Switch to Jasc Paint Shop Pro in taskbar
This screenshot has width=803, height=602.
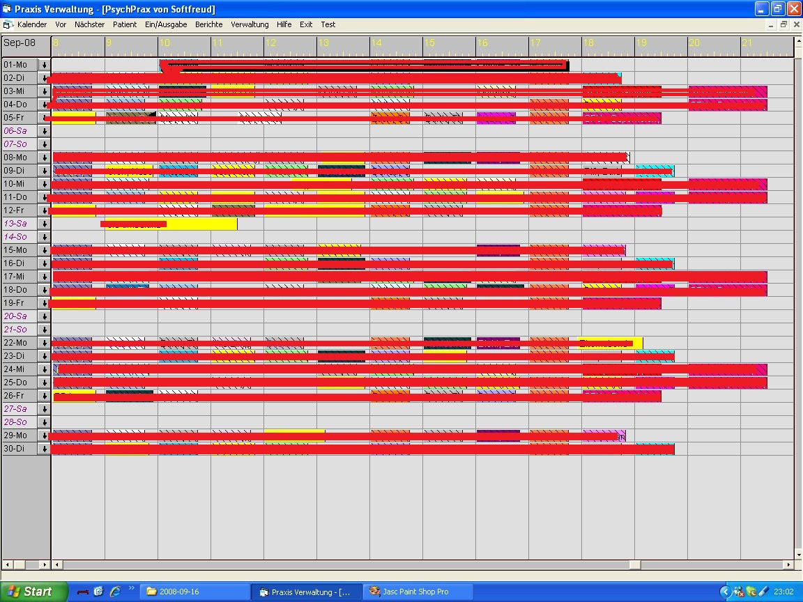[x=418, y=592]
